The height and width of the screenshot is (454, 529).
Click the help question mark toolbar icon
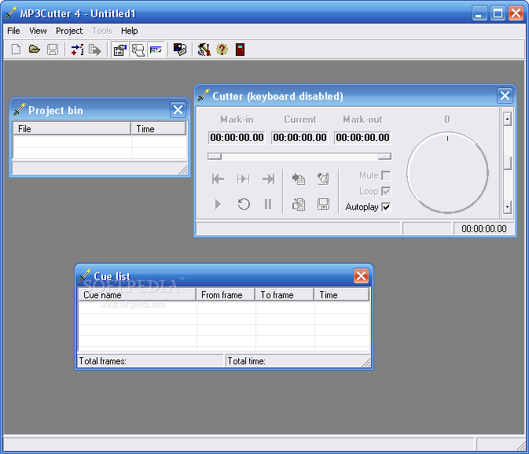222,50
